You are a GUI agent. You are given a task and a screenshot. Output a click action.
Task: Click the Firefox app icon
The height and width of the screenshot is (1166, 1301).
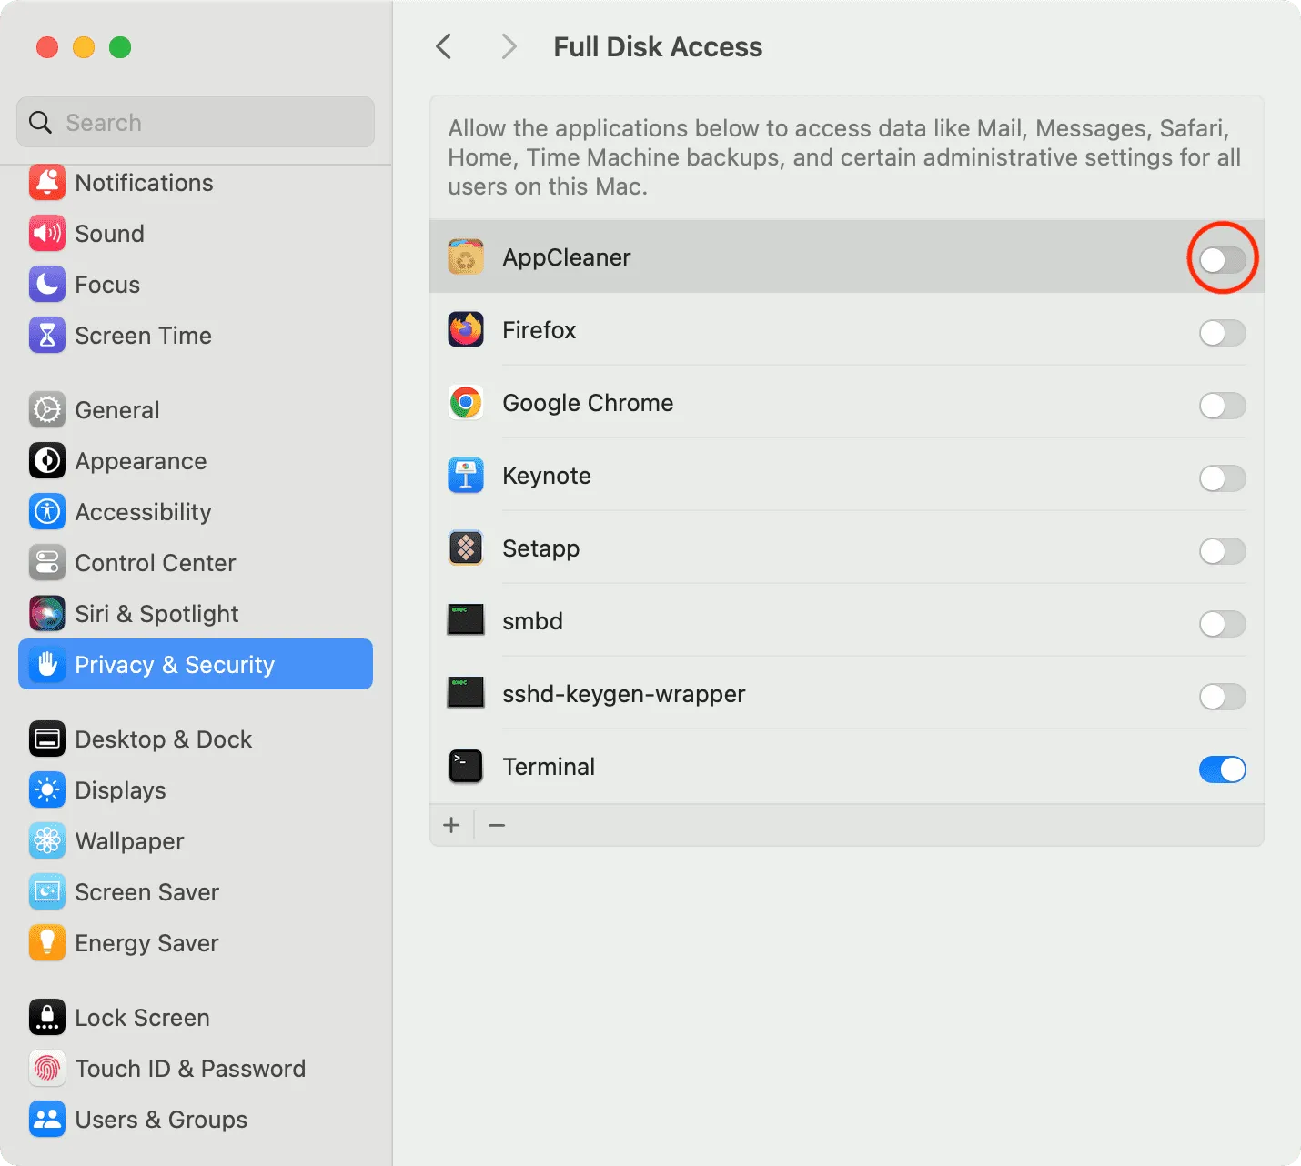click(466, 330)
